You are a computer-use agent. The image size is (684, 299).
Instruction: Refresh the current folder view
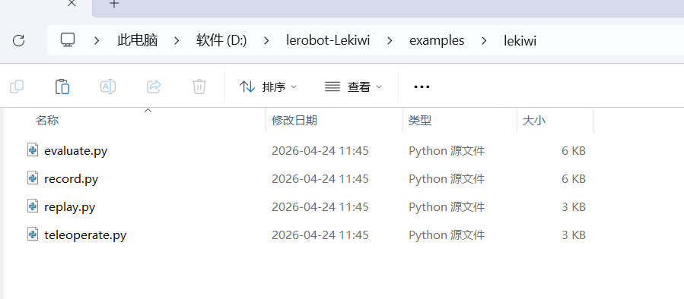(18, 41)
